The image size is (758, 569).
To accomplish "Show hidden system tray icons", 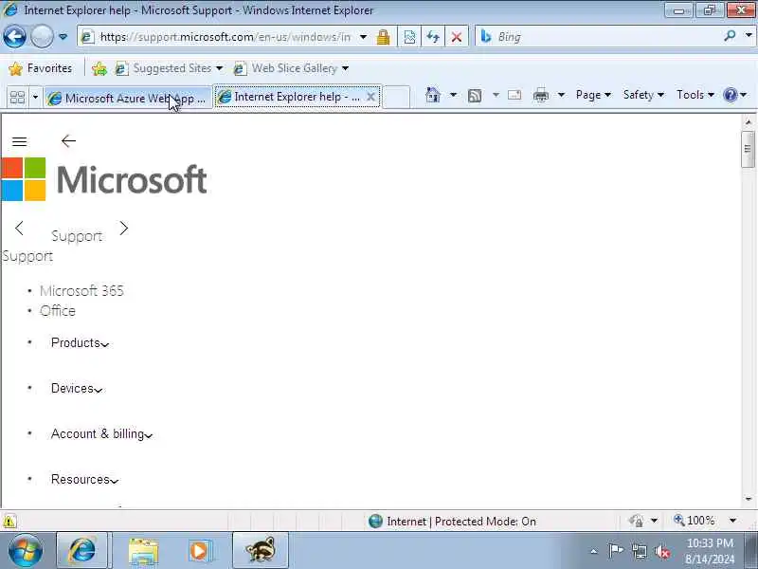I will click(594, 551).
